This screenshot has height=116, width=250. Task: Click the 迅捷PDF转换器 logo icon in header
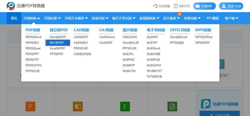click(11, 6)
